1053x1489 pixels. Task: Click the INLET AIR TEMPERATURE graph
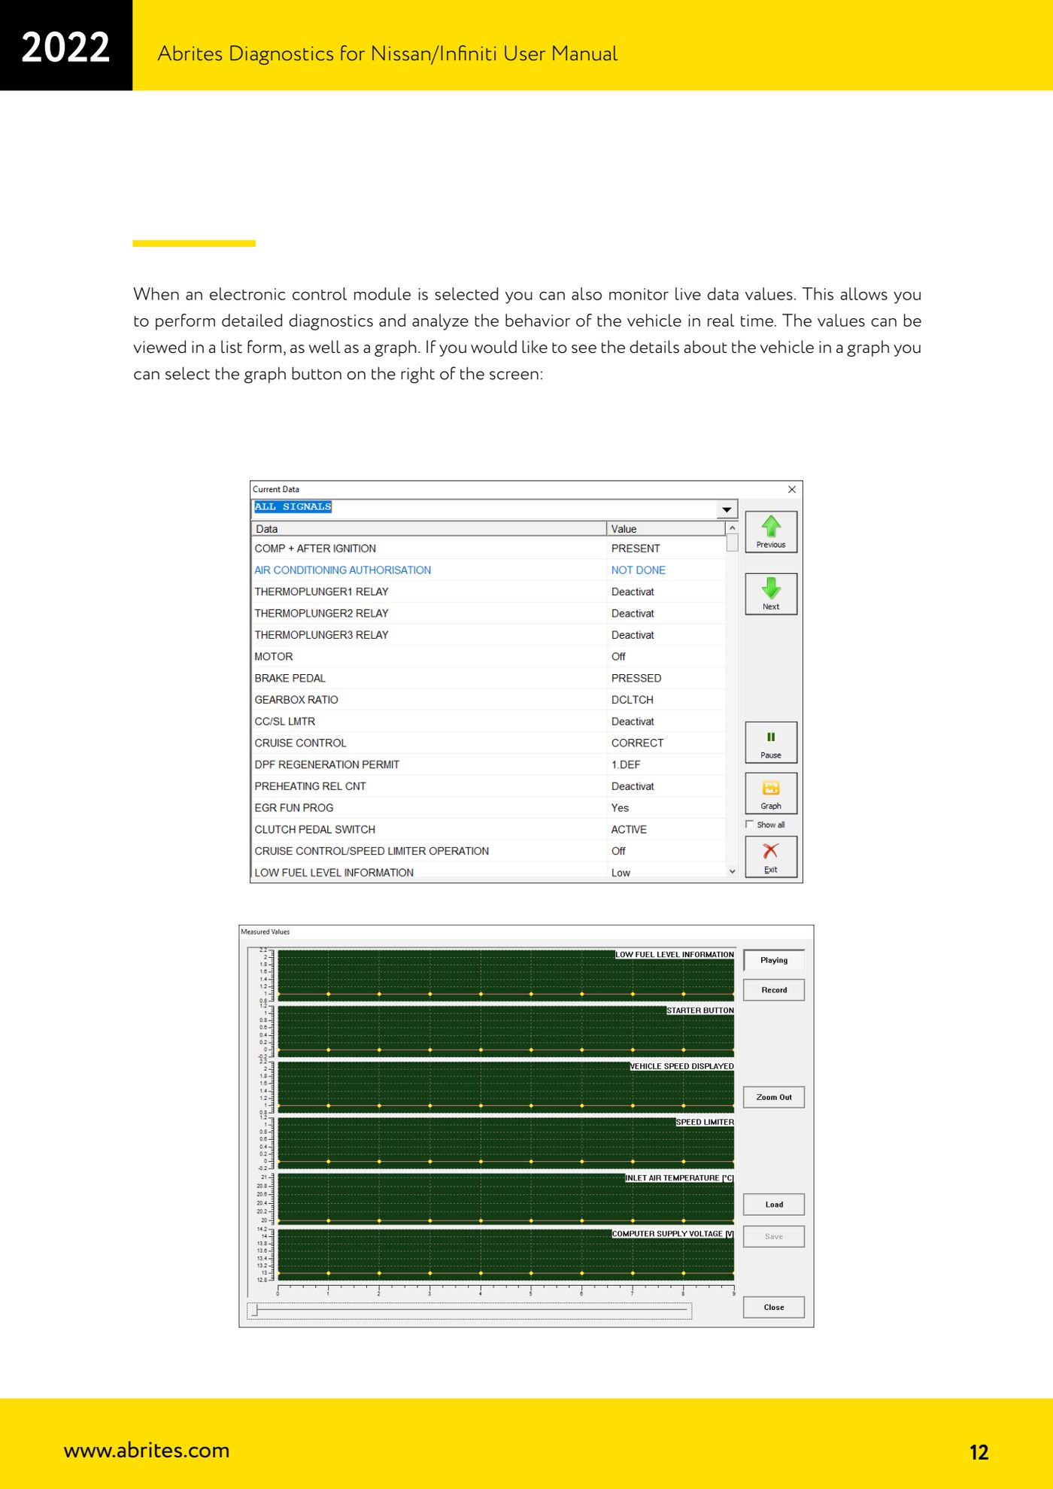[506, 1199]
